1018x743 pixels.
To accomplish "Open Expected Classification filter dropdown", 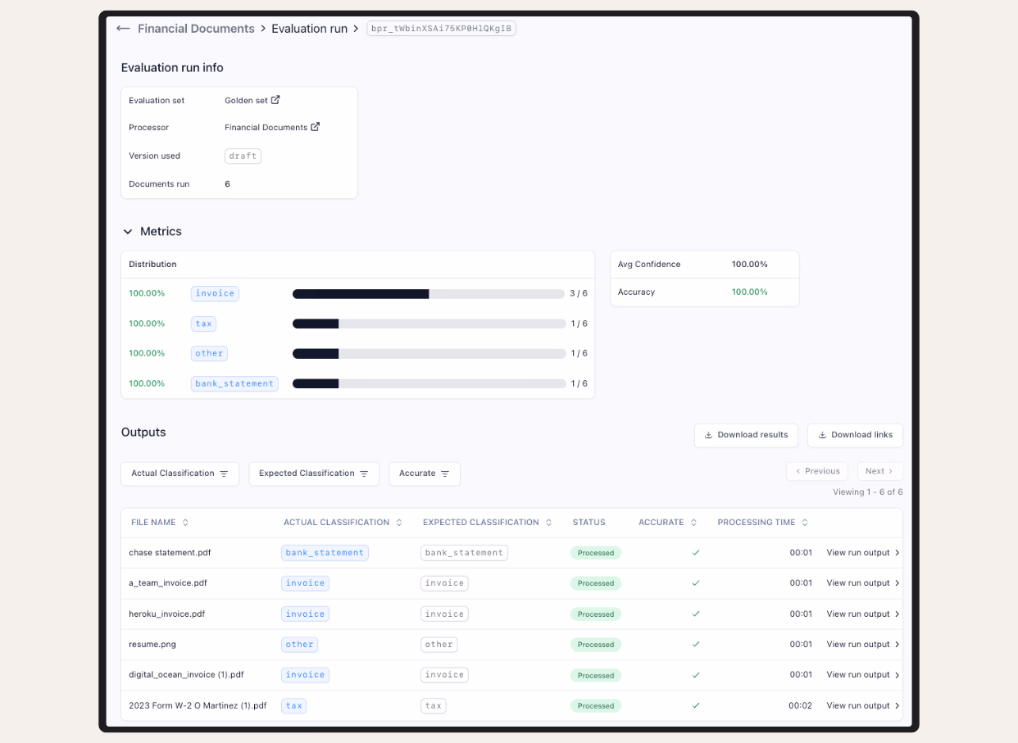I will point(313,473).
